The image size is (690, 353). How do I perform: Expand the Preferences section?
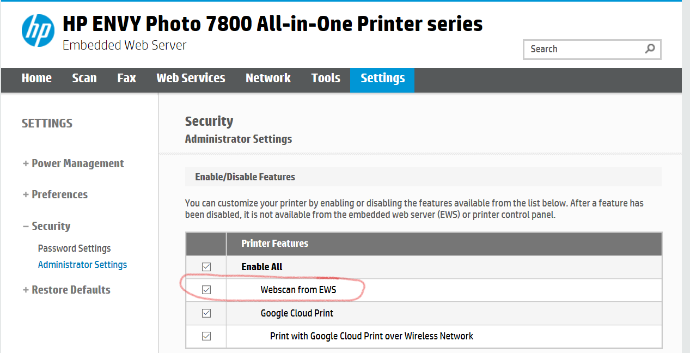tap(55, 194)
